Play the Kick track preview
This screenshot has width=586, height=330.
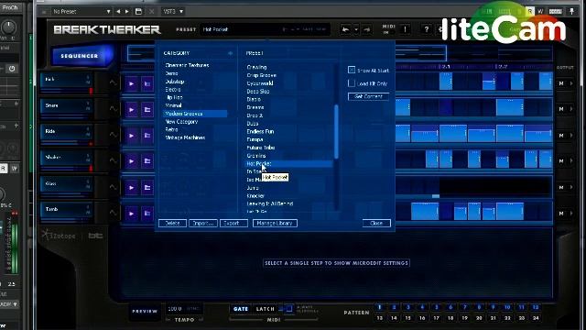tap(132, 83)
